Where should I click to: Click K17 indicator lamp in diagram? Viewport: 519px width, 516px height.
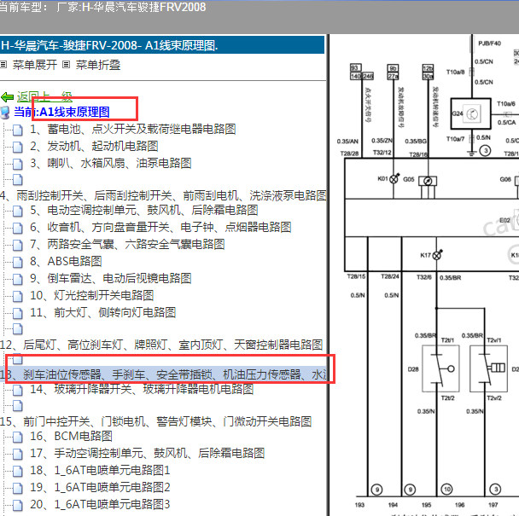click(437, 255)
